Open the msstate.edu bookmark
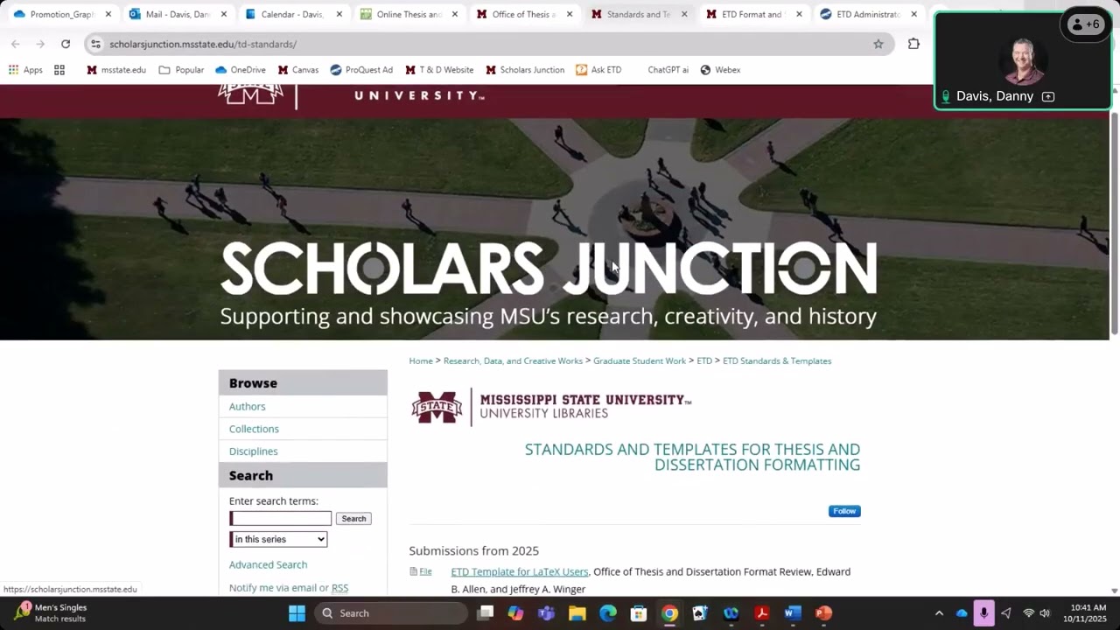Viewport: 1120px width, 630px height. coord(116,70)
